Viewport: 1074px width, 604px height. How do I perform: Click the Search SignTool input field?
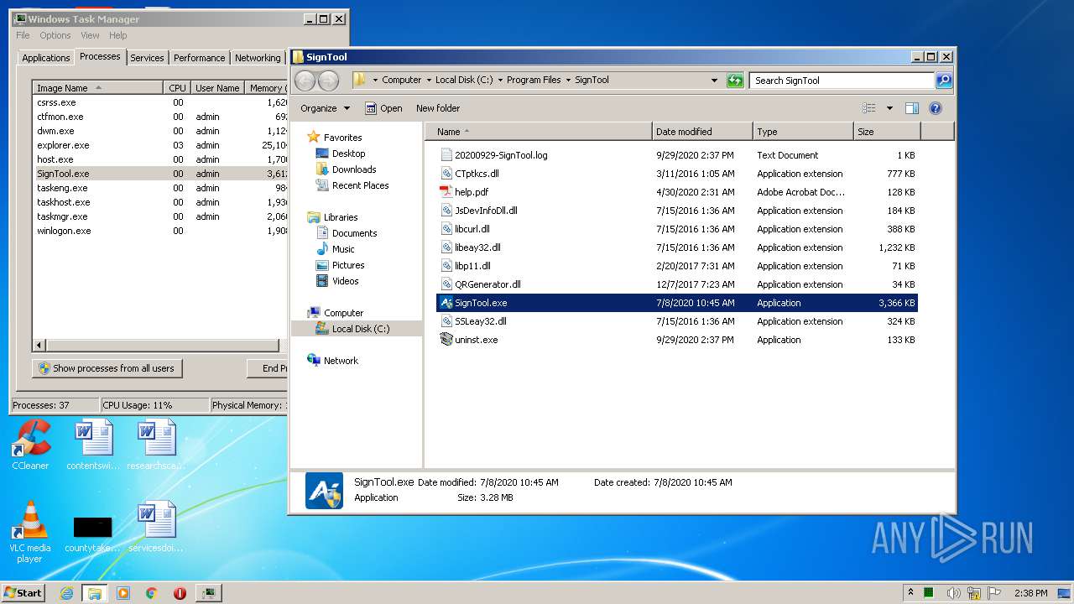click(x=842, y=81)
